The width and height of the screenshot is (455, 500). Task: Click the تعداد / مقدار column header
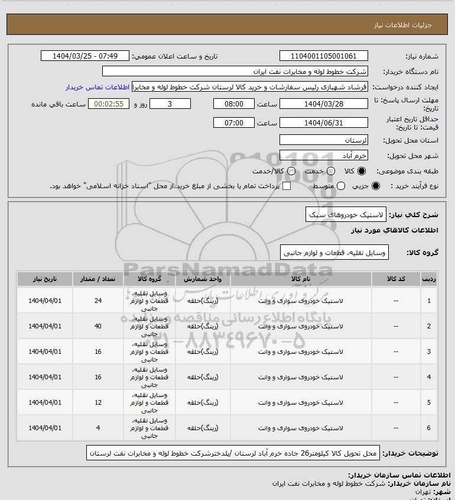[x=97, y=279]
